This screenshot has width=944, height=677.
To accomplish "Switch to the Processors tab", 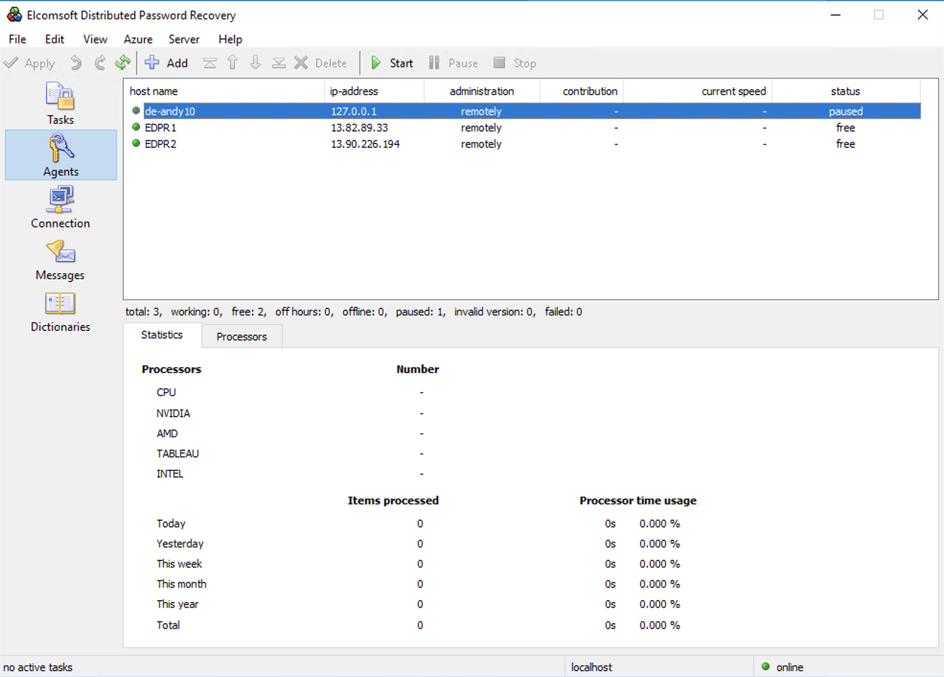I will (242, 337).
